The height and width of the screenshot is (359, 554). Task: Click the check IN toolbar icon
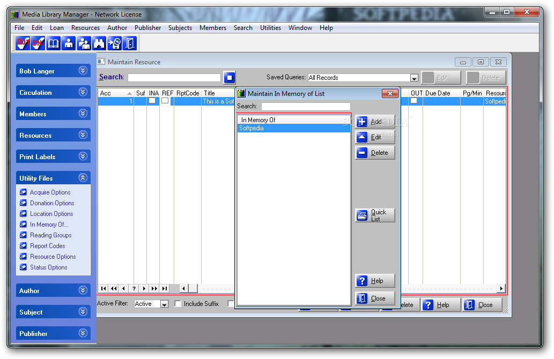tap(38, 43)
